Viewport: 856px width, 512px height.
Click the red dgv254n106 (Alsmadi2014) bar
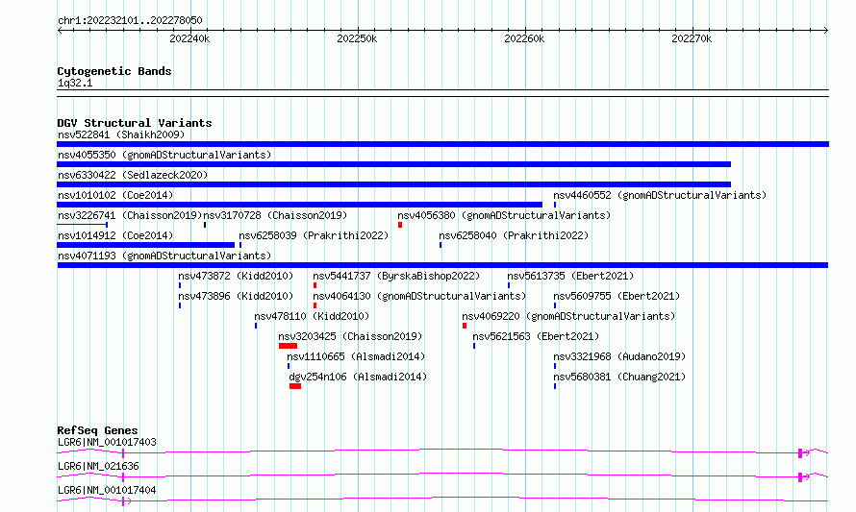[295, 386]
